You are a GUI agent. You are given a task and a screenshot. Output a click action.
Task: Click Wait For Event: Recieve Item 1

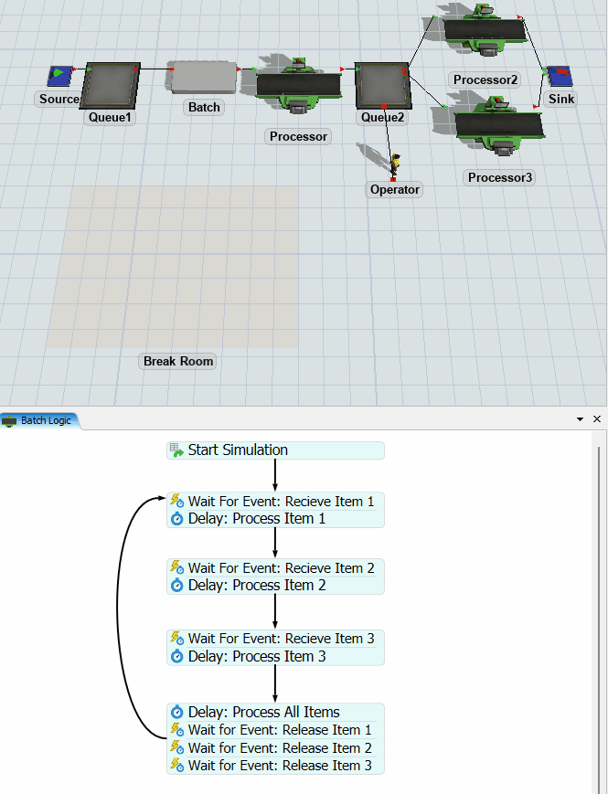tap(275, 501)
